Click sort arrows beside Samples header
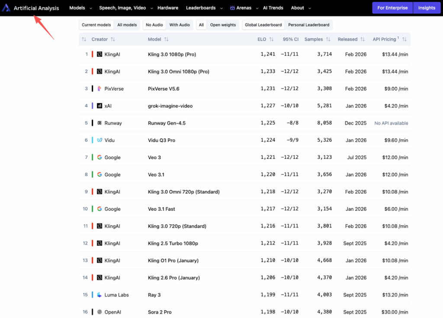The image size is (443, 318). tap(328, 39)
